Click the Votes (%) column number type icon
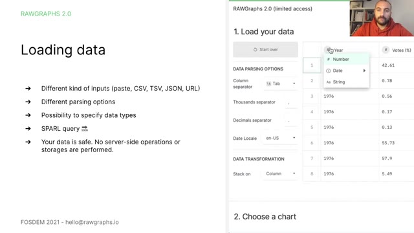The height and width of the screenshot is (233, 414). coord(386,50)
